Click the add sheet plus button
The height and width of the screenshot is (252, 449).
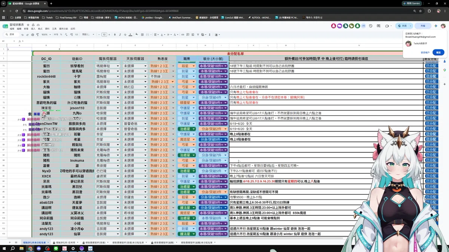pyautogui.click(x=10, y=243)
